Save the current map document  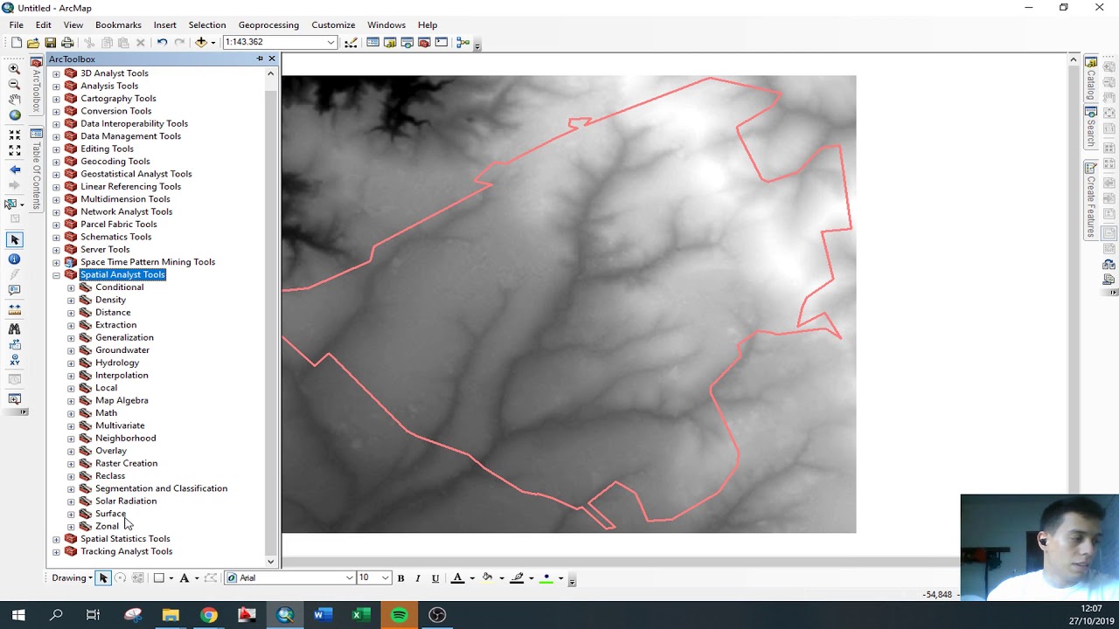pyautogui.click(x=51, y=42)
